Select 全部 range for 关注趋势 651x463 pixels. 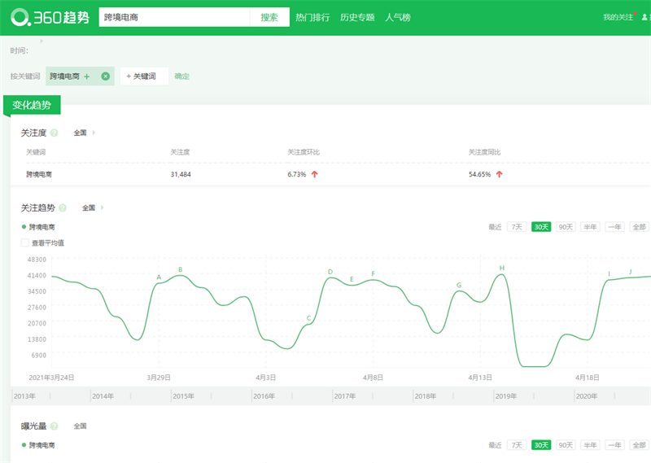tap(639, 227)
